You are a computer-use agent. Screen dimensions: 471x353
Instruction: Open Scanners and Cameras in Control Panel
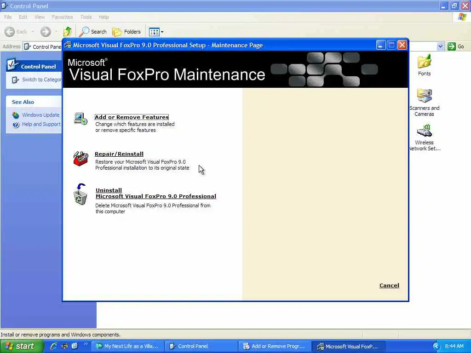pyautogui.click(x=424, y=102)
